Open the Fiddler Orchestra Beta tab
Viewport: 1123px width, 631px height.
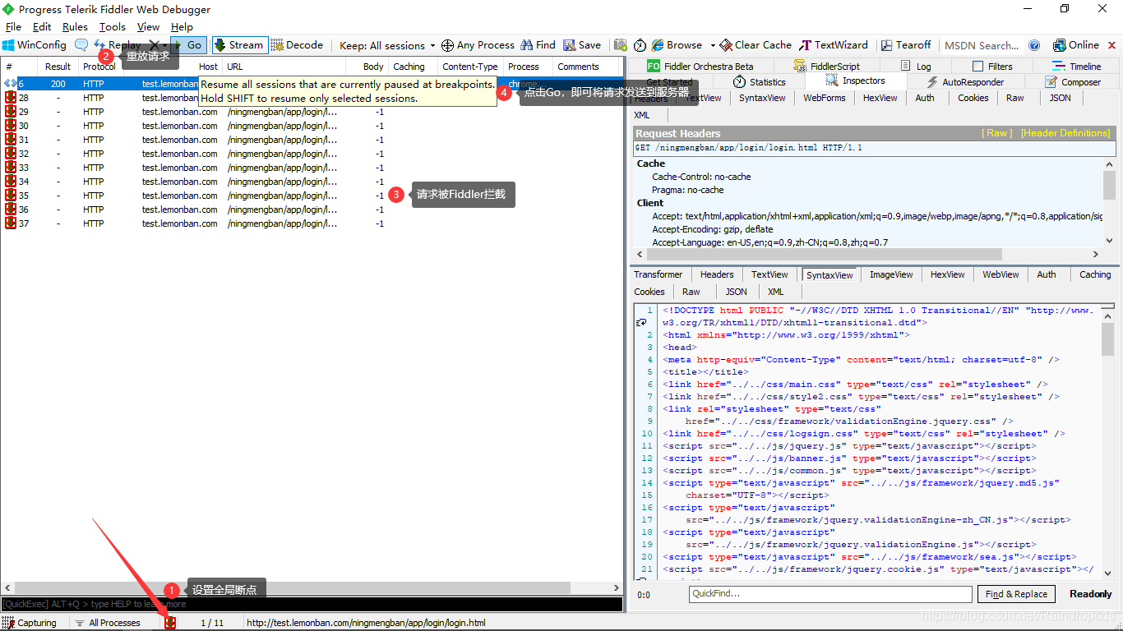(700, 67)
